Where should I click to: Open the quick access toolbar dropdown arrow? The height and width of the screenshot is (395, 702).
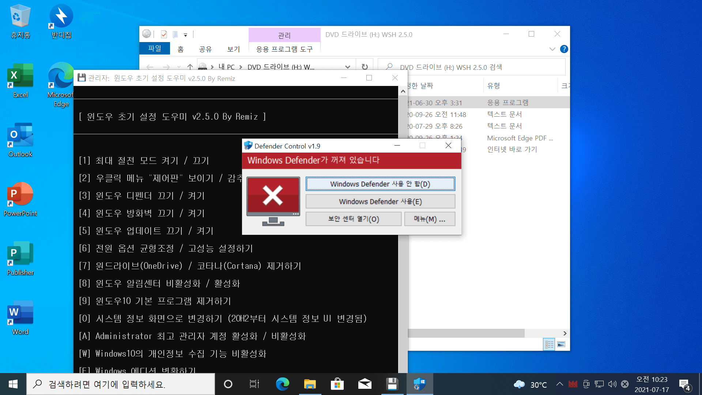point(185,35)
